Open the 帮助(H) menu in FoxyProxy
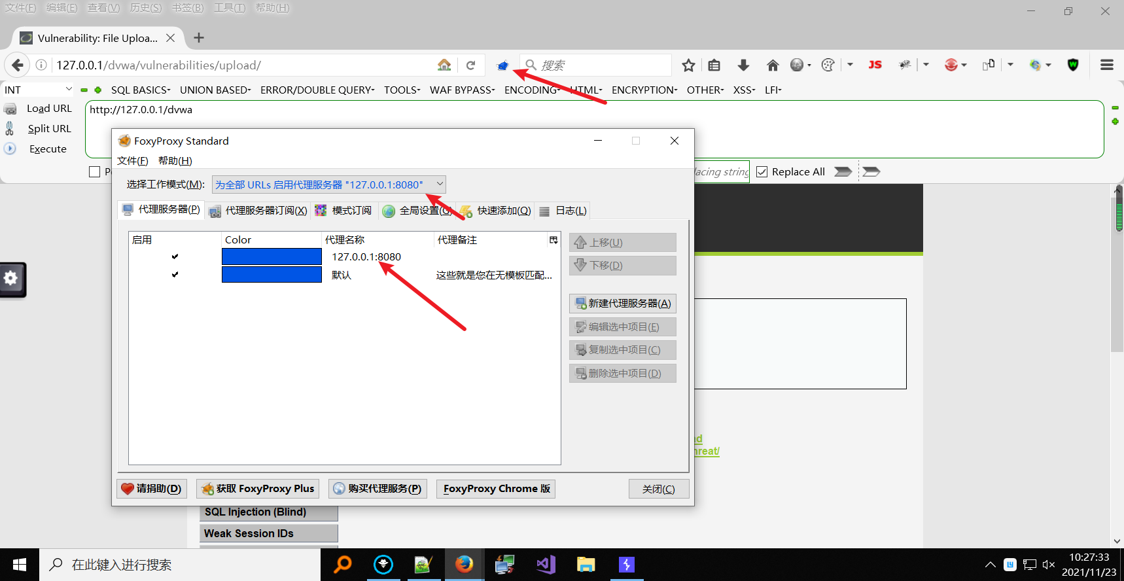Image resolution: width=1124 pixels, height=581 pixels. coord(175,161)
